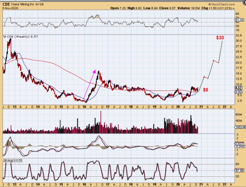Click the Volume 19.5M value
246x187 pixels.
pyautogui.click(x=189, y=8)
